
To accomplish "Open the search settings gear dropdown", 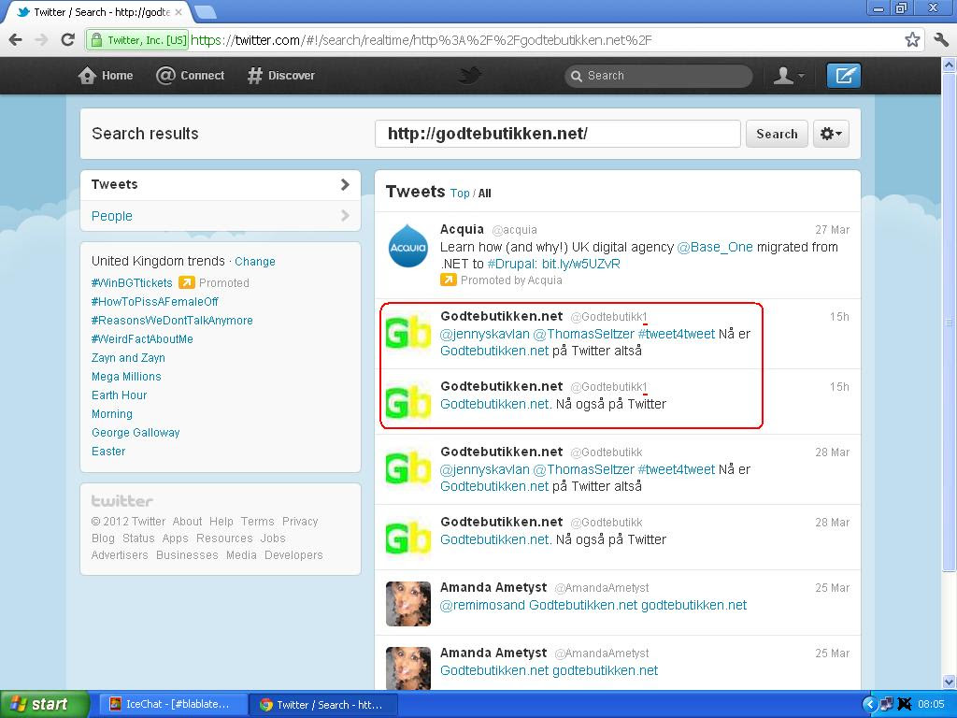I will pos(831,134).
